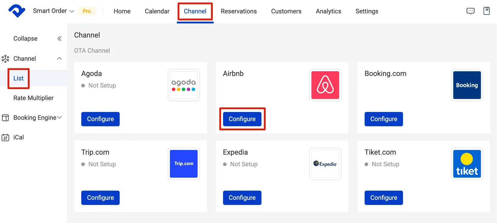Switch to the Reservations tab
The height and width of the screenshot is (223, 497).
(x=239, y=11)
